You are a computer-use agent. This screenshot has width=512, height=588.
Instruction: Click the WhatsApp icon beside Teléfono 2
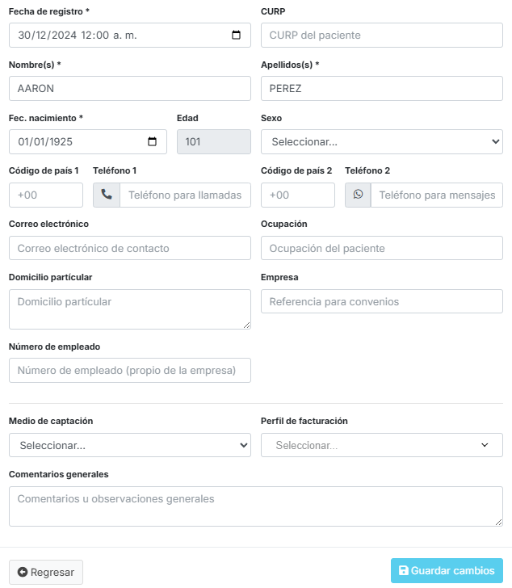358,195
